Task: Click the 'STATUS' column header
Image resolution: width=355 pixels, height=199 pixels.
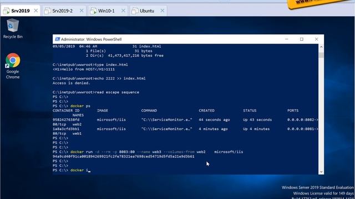Action: point(250,111)
